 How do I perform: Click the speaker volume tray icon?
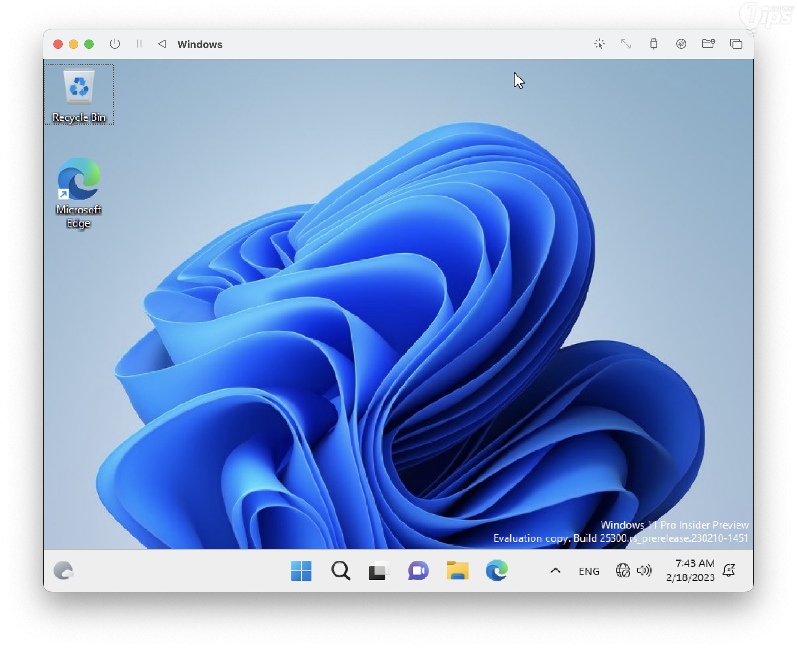pos(644,570)
